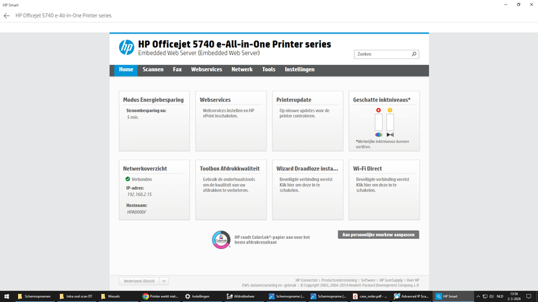
Task: Open Afdrukbeheer taskbar item
Action: (241, 297)
